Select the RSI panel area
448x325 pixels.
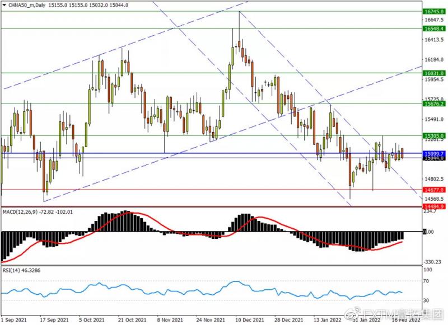pyautogui.click(x=224, y=291)
